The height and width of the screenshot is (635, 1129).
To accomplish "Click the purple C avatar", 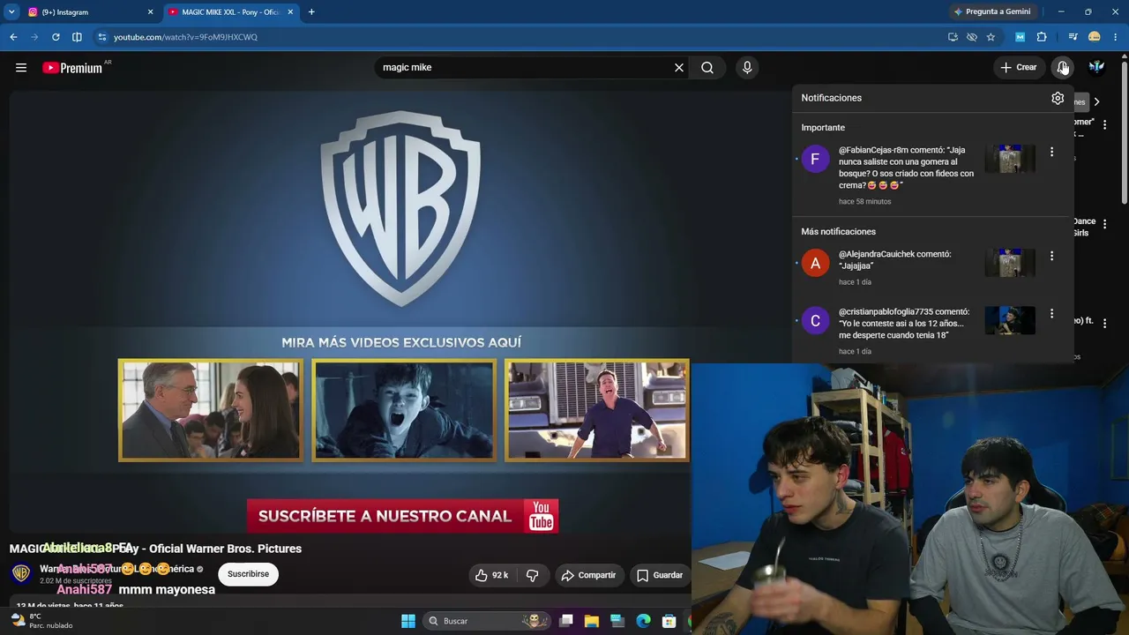I will (x=815, y=320).
